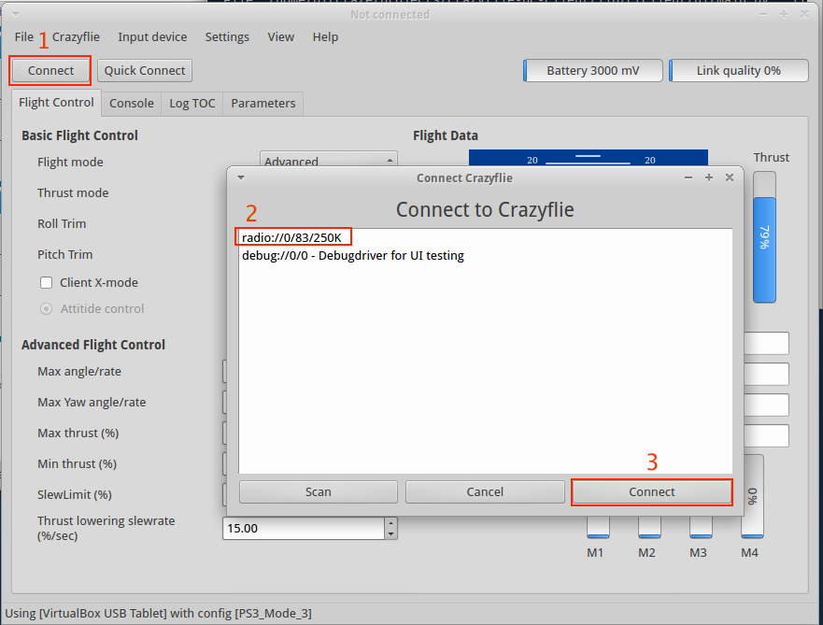Open the Parameters tab
This screenshot has height=625, width=823.
click(x=263, y=104)
